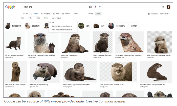Click the microphone voice search icon
Image resolution: width=177 pixels, height=106 pixels.
click(x=95, y=7)
